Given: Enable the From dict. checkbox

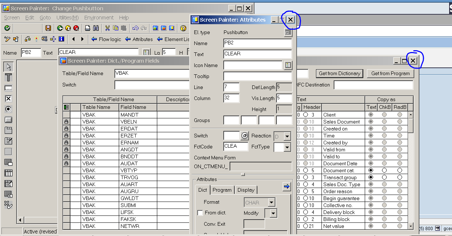Looking at the screenshot, I should tap(200, 213).
